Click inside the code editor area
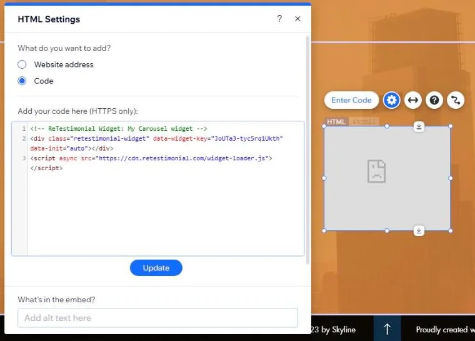This screenshot has width=475, height=341. tap(158, 188)
